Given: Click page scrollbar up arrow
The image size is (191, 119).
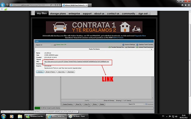Looking at the screenshot, I should pyautogui.click(x=190, y=12).
